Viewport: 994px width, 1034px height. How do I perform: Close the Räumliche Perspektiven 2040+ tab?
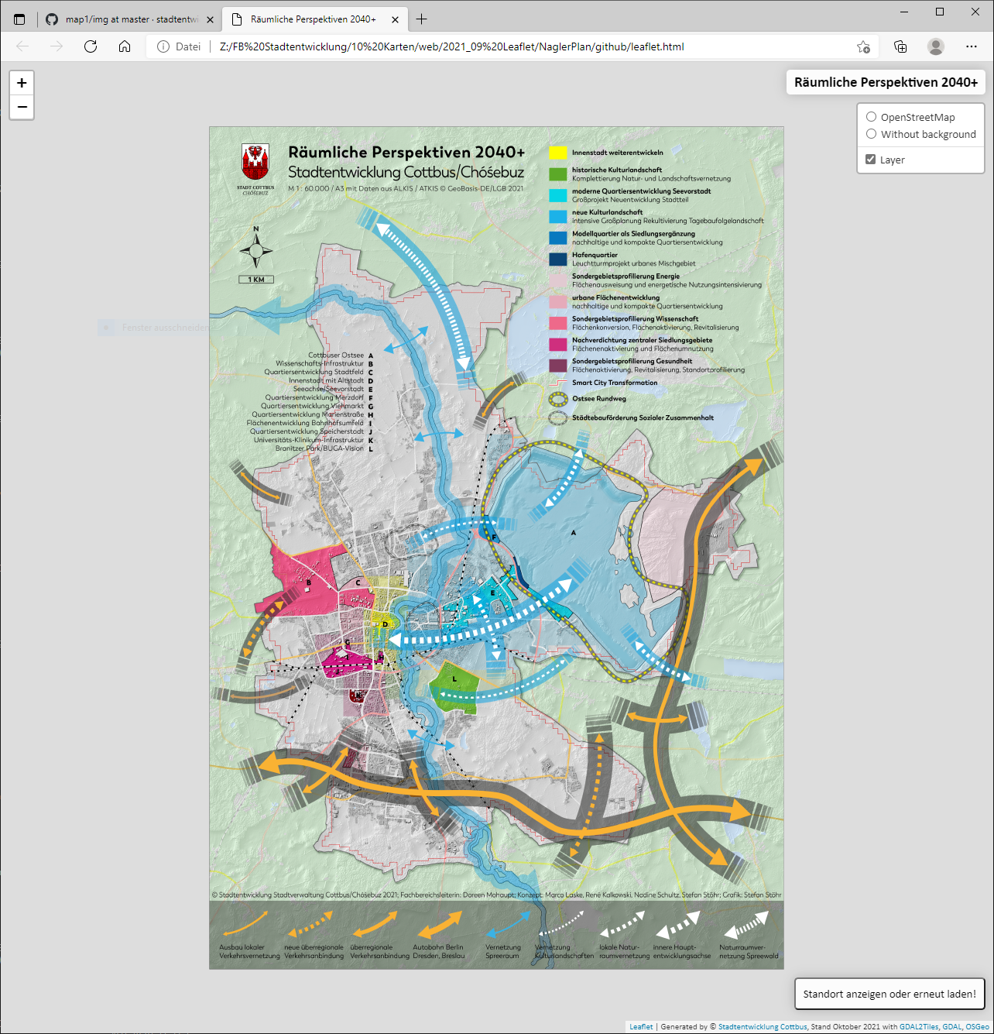tap(396, 19)
